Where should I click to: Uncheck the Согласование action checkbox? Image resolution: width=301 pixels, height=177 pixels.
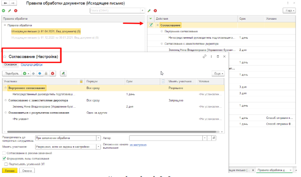pyautogui.click(x=151, y=25)
